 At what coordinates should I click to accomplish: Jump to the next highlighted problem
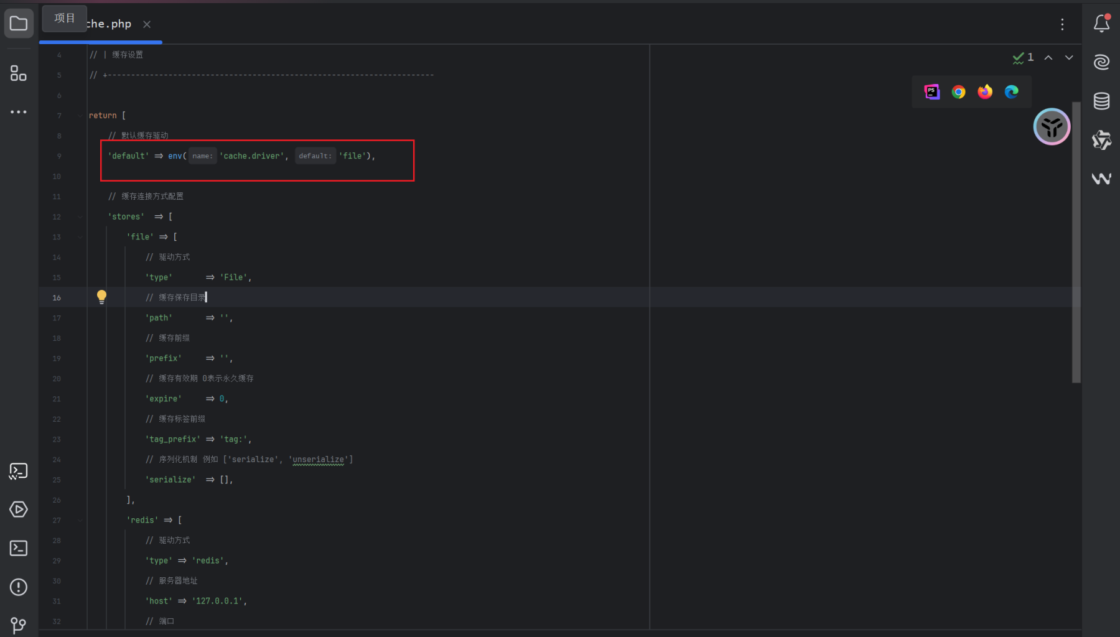click(x=1069, y=57)
